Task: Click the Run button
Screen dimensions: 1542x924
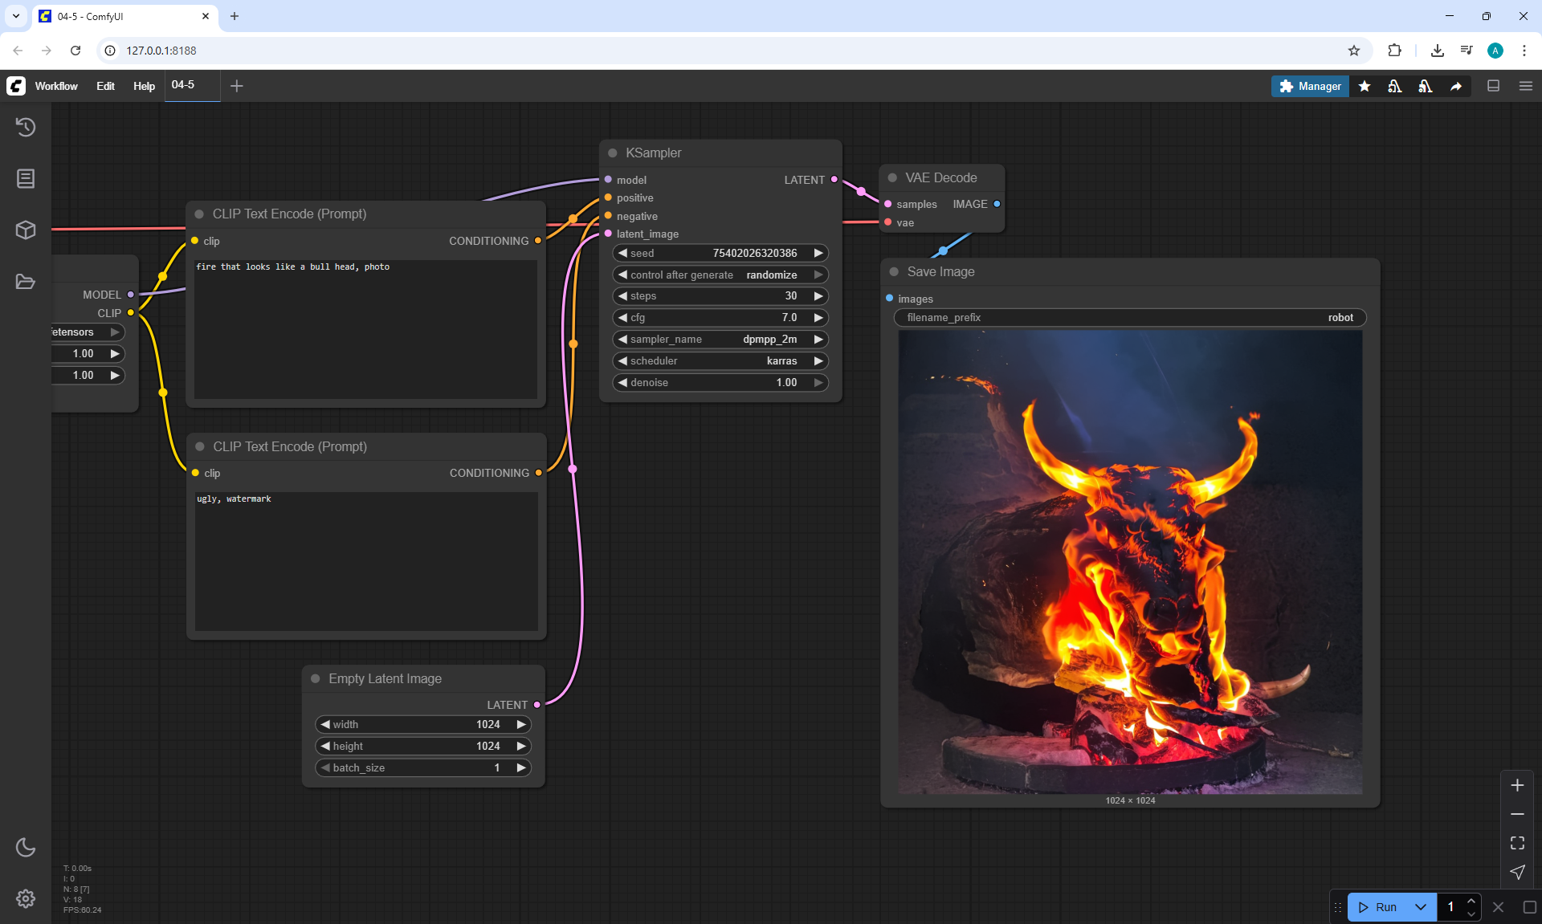Action: click(1379, 907)
